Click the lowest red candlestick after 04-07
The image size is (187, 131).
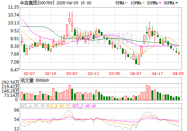[x=139, y=60]
